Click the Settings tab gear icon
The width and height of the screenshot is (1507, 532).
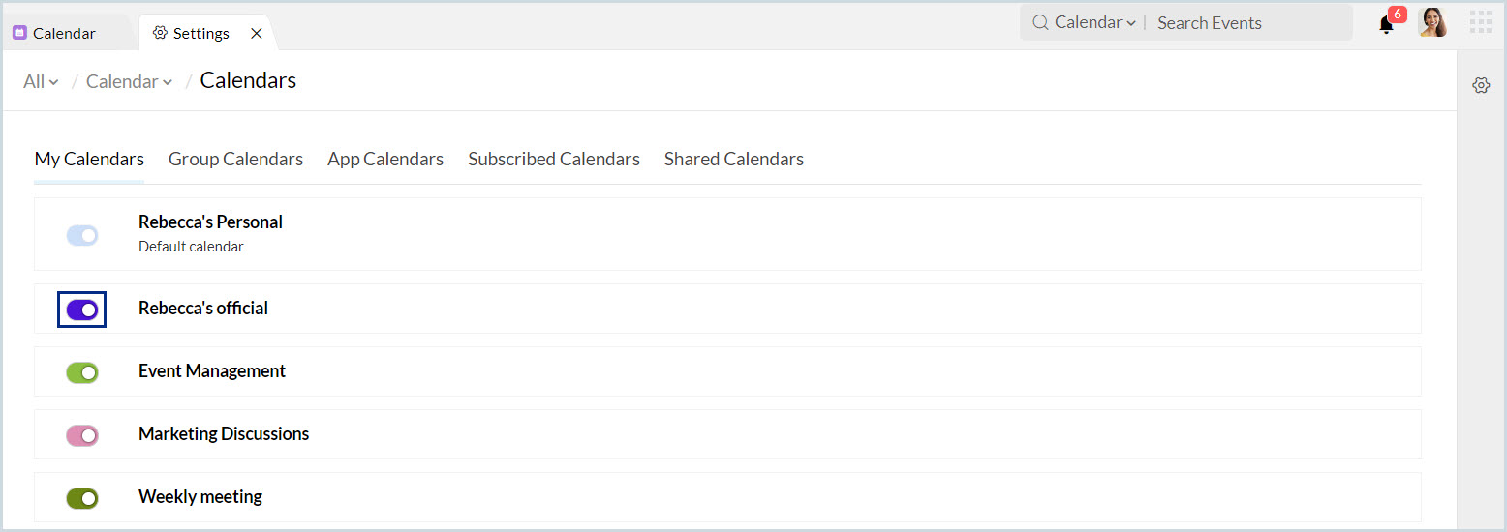[x=161, y=33]
